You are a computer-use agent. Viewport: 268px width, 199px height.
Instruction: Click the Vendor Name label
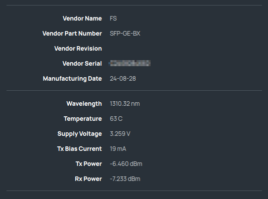(82, 19)
